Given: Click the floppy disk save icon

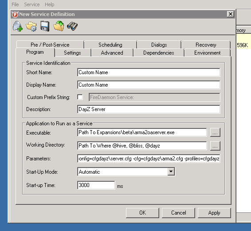Looking at the screenshot, I should (x=45, y=26).
